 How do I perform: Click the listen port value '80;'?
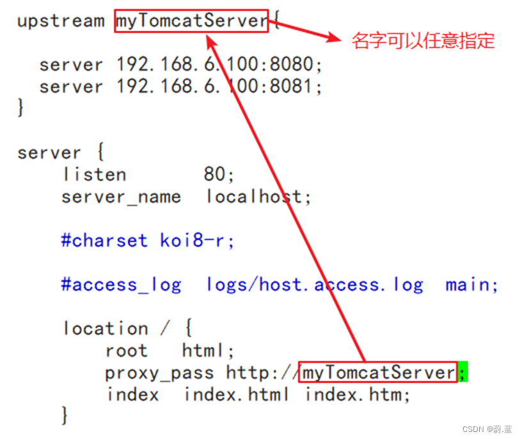tap(219, 174)
